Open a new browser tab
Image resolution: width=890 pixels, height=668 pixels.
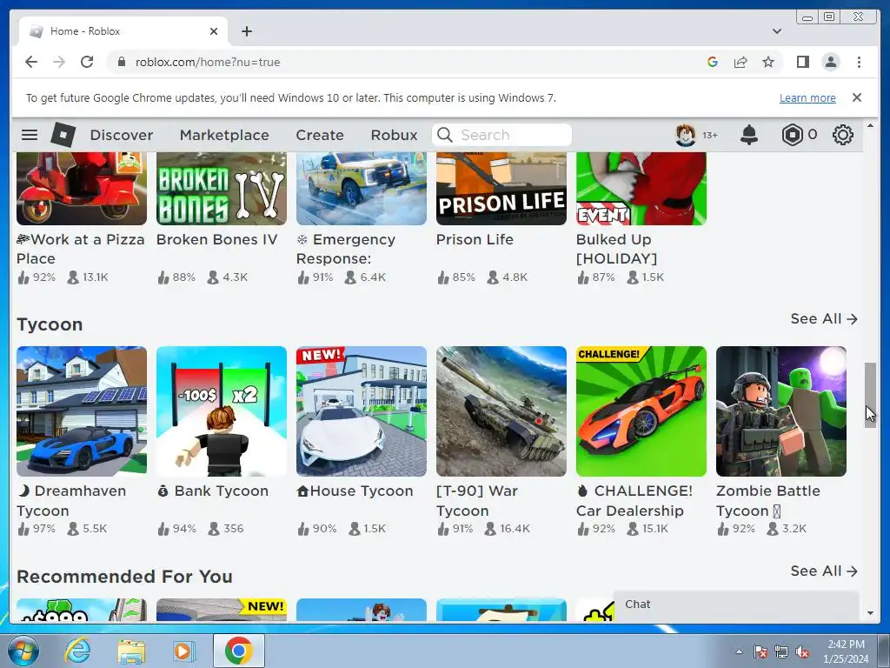tap(246, 31)
